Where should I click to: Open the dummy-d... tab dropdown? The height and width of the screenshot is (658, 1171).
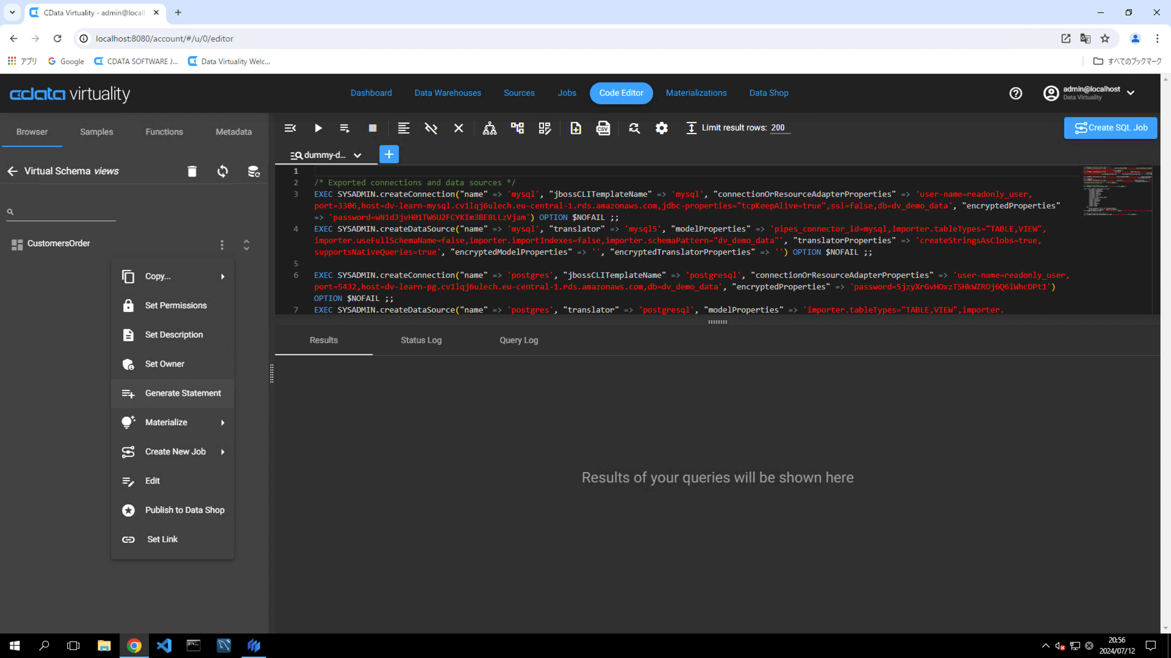[357, 155]
